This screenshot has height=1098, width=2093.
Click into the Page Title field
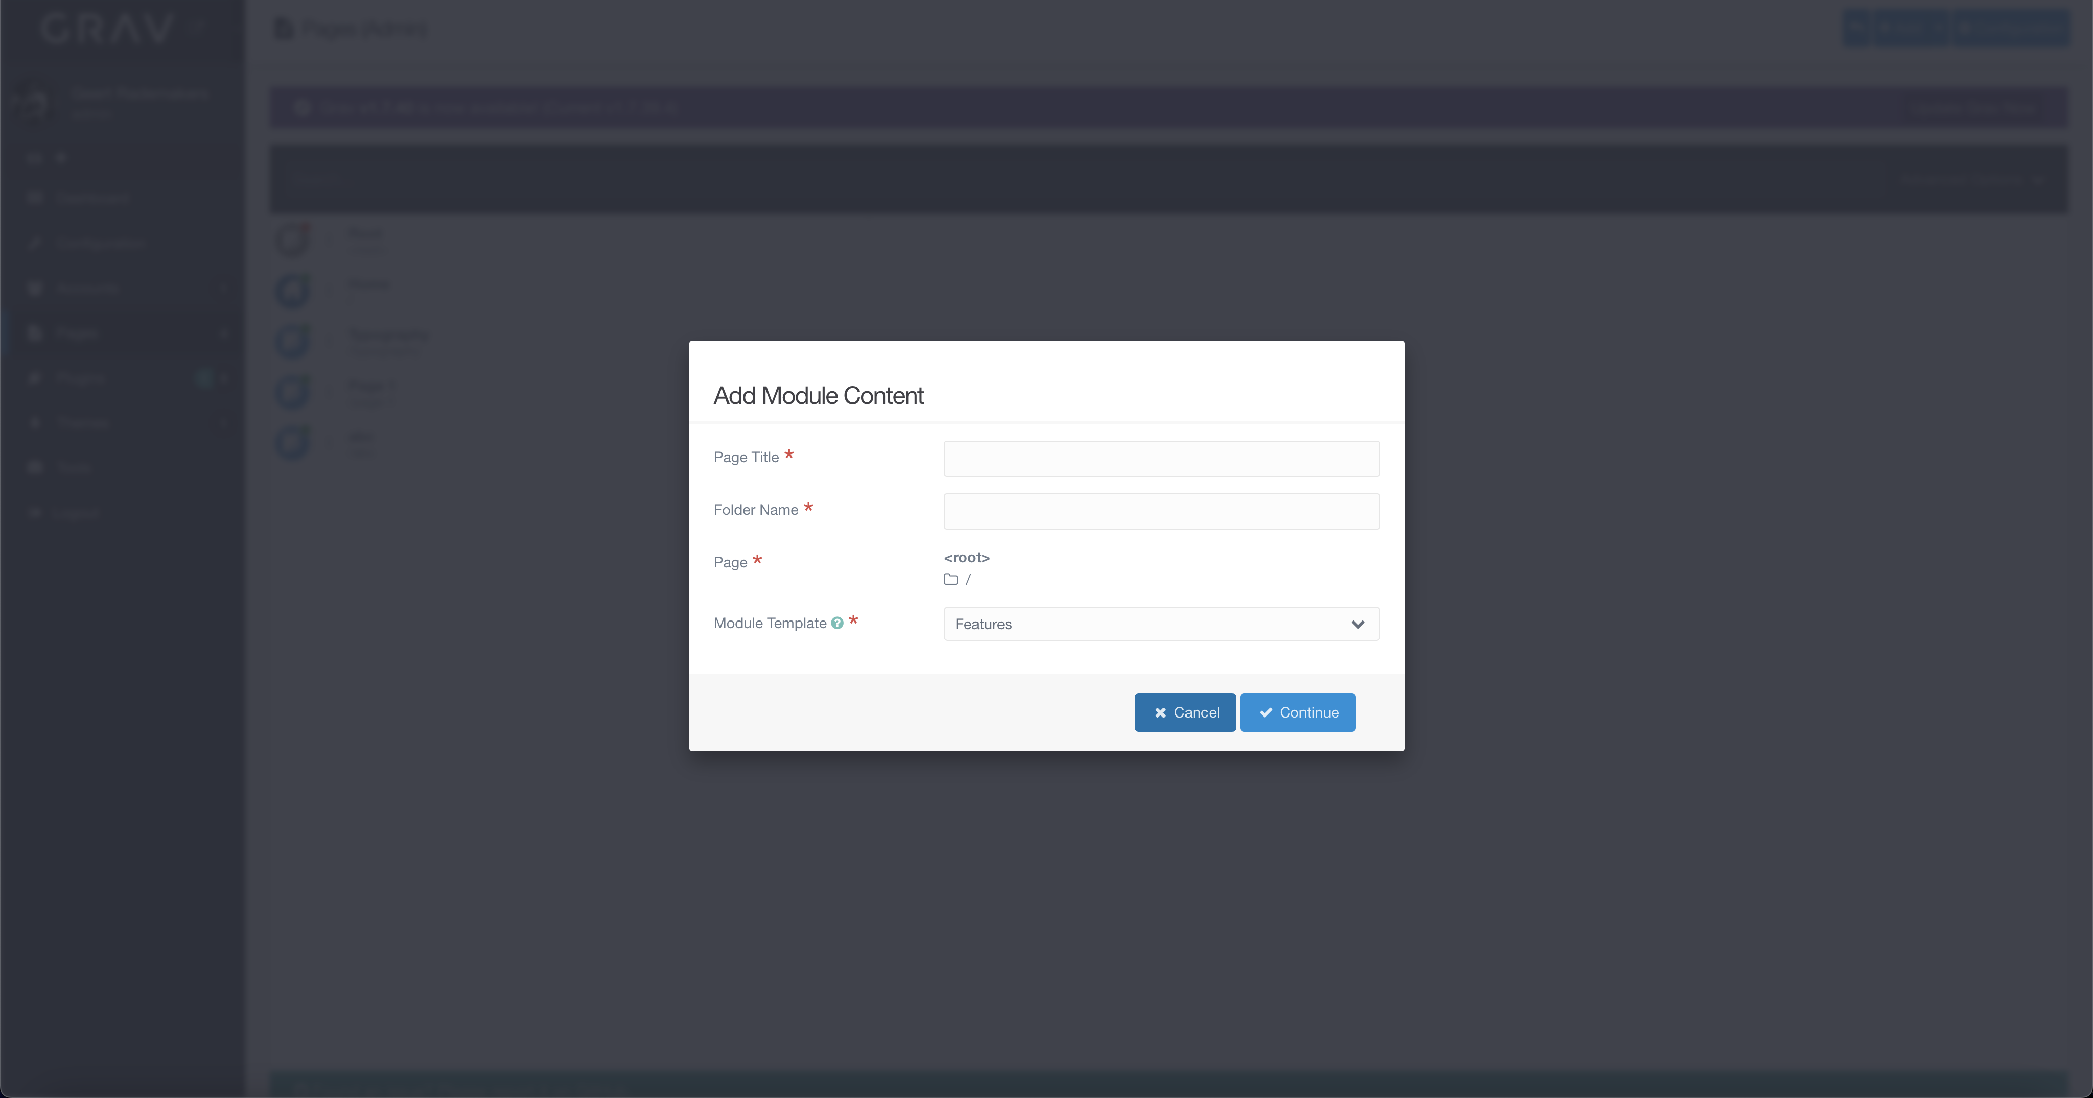click(x=1160, y=458)
